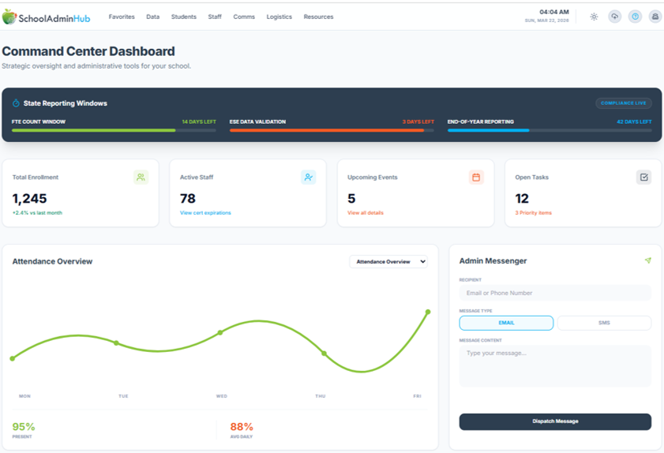Toggle the light/dark theme sun icon
This screenshot has width=664, height=453.
pyautogui.click(x=594, y=17)
